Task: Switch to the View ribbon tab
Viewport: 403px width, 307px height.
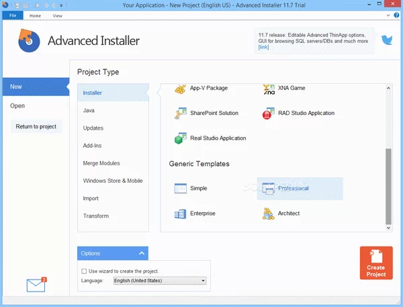Action: 57,15
